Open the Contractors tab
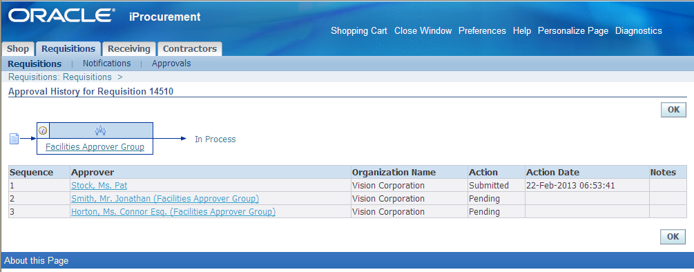Viewport: 694px width, 272px height. (x=190, y=48)
